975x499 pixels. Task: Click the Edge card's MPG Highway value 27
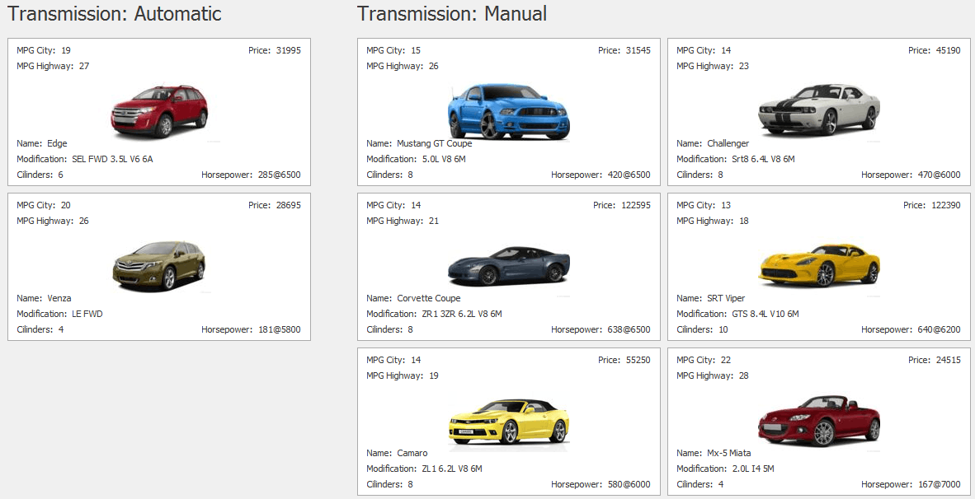[x=84, y=66]
